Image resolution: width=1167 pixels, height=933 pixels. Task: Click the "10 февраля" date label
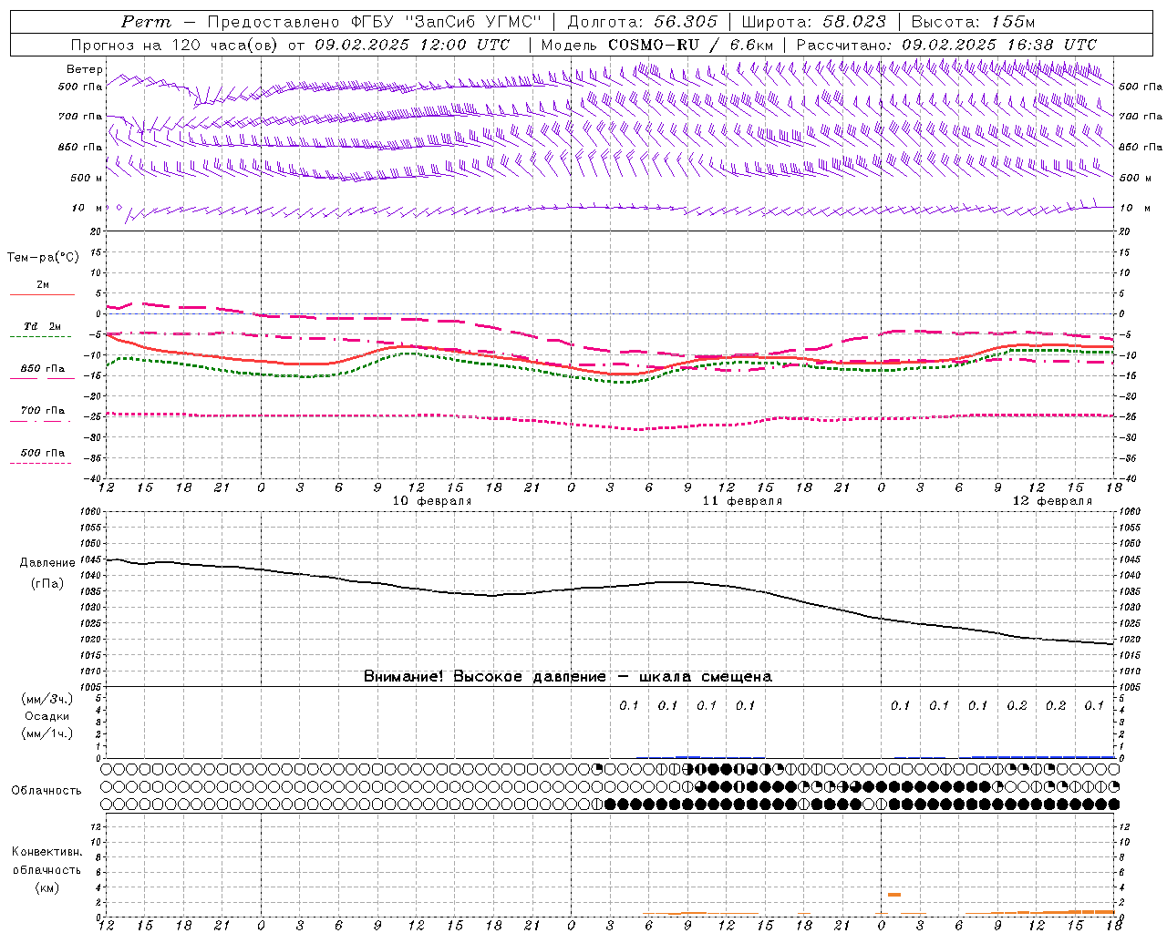click(432, 501)
